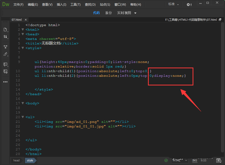225x165 pixels.
Task: Open the three-dots customize toolbar button
Action: pos(5,82)
